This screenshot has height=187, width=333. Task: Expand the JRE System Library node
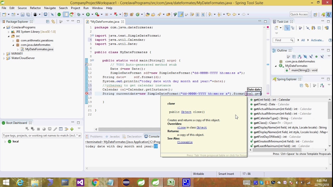(9, 32)
